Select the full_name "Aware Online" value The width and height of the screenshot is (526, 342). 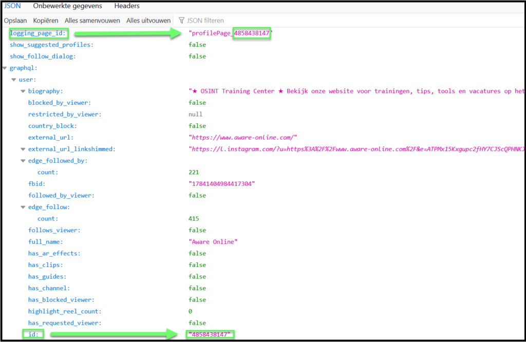tap(213, 242)
